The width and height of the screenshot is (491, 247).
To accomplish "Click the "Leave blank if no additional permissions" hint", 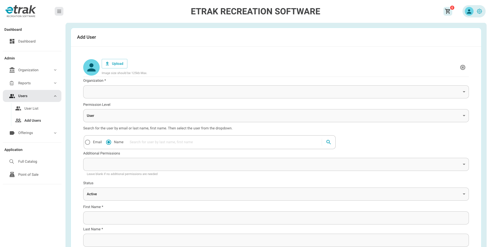I will [122, 174].
